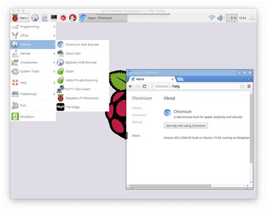Launch Chromium Web Browser from submenu
The width and height of the screenshot is (267, 211).
point(83,45)
